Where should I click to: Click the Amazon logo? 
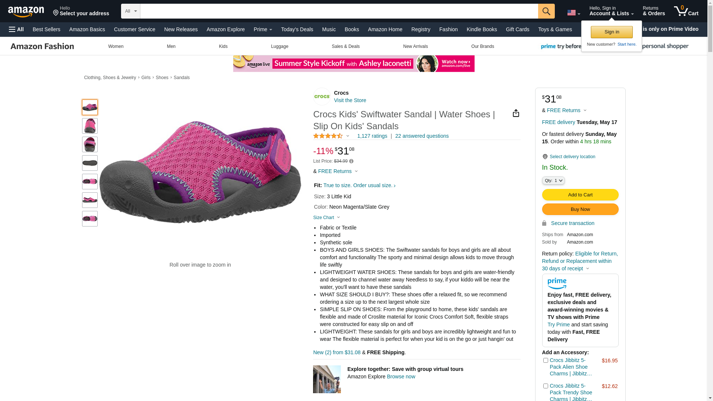point(26,12)
